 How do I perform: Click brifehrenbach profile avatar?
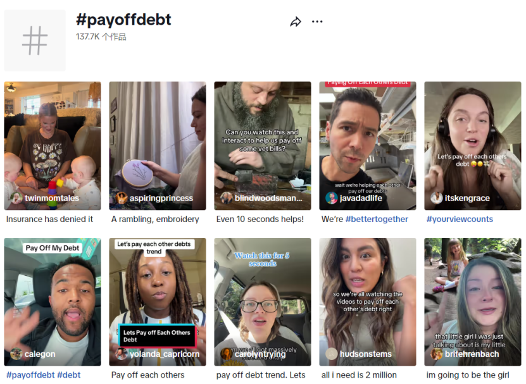(436, 354)
